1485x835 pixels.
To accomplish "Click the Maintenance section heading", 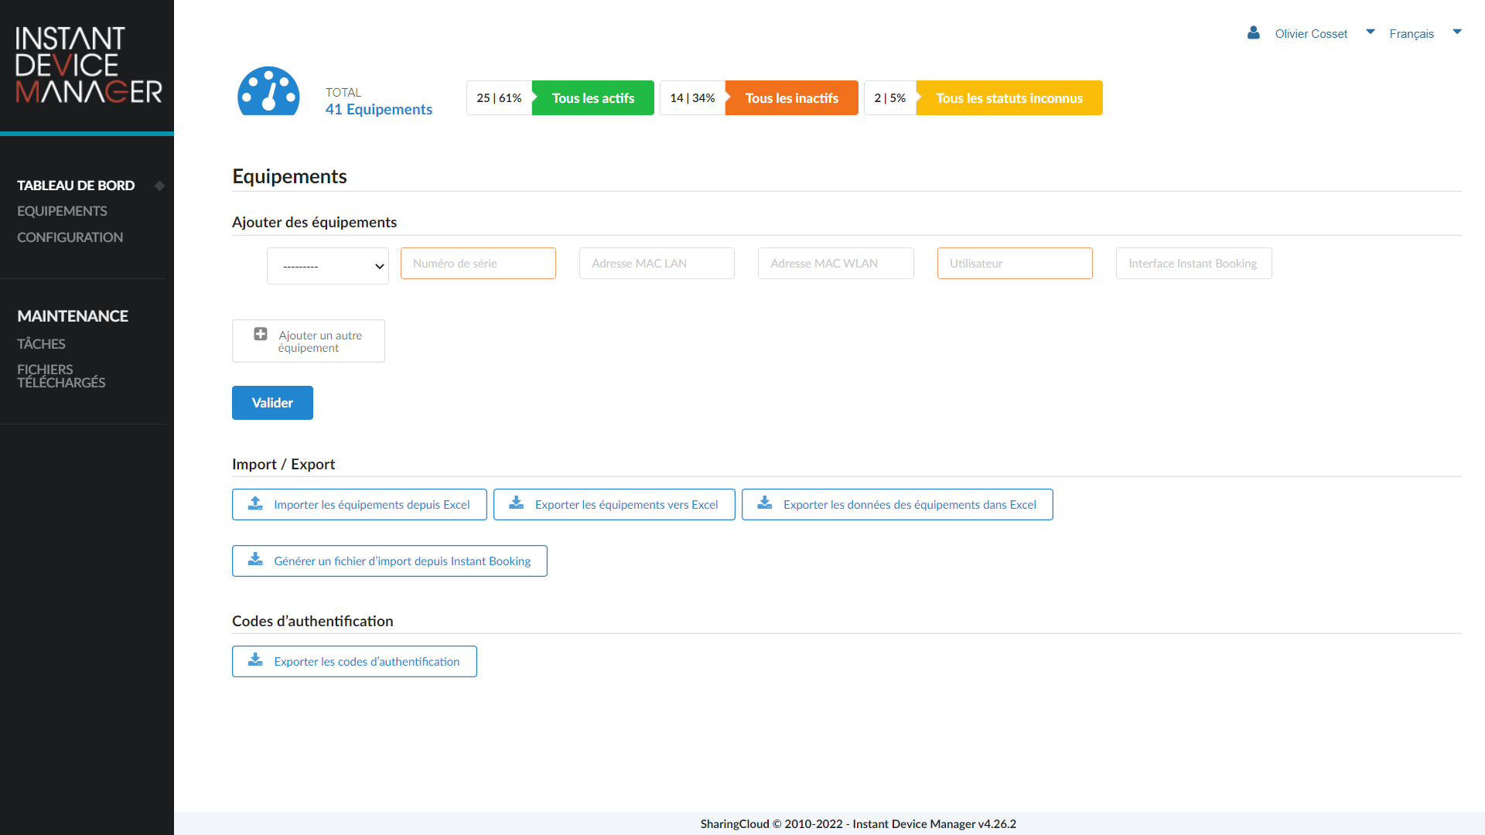I will point(73,316).
